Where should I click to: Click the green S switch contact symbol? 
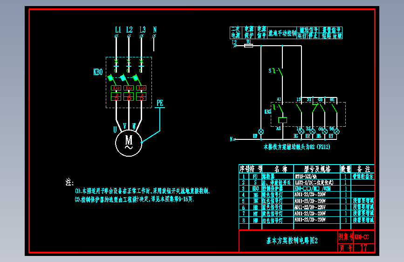[x=279, y=71]
